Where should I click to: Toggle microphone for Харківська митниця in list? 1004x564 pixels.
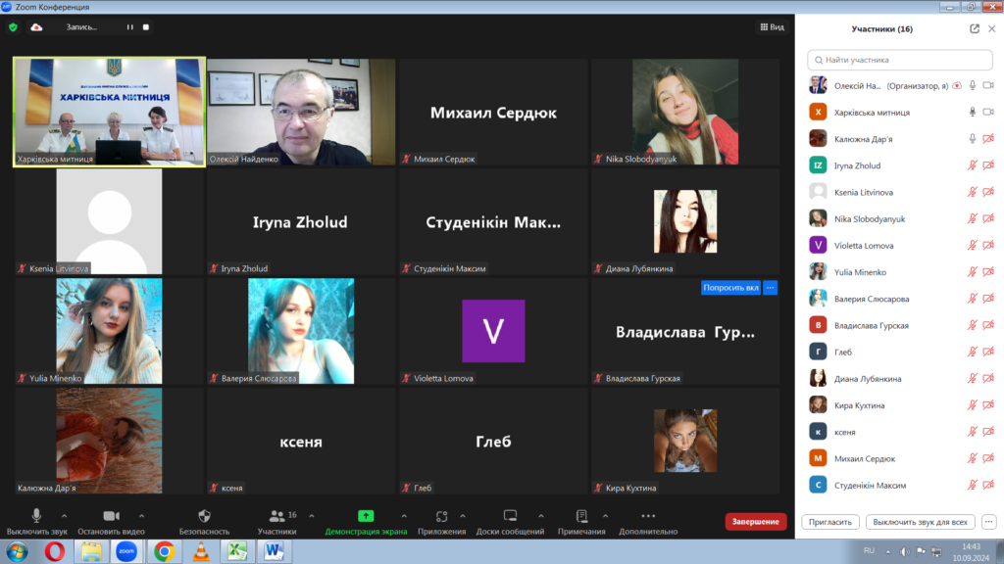tap(972, 112)
